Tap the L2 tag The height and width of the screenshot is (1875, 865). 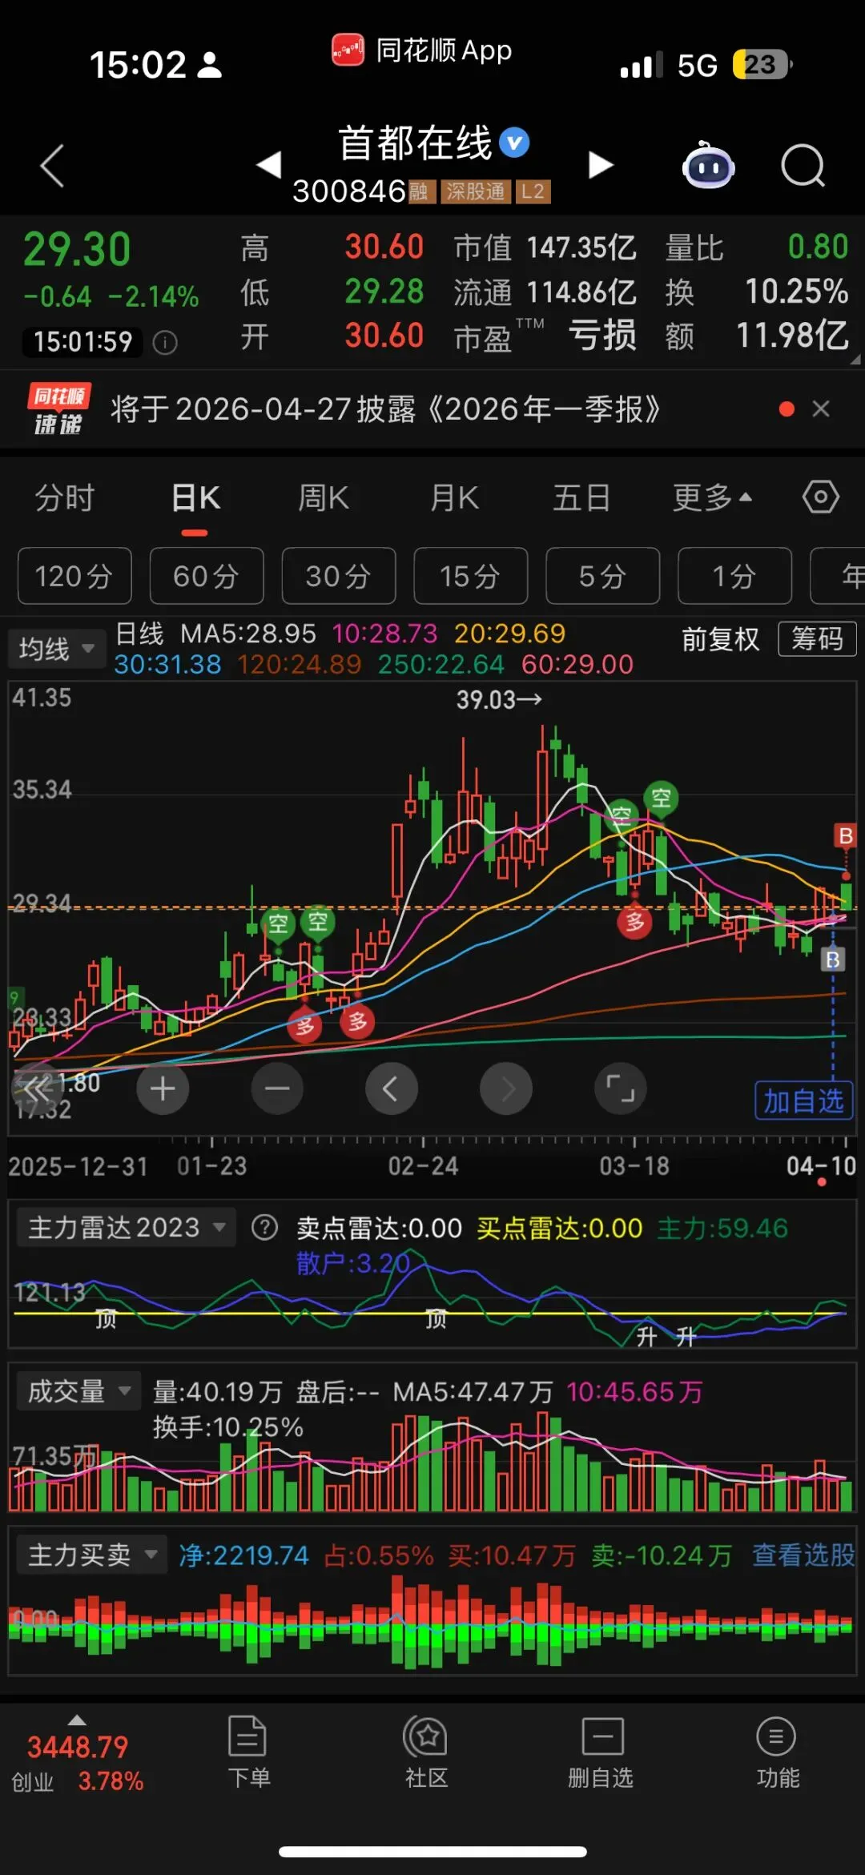coord(533,191)
